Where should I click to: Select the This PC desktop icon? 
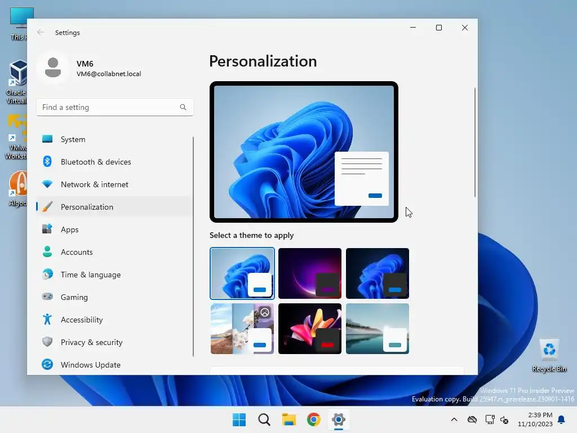19,24
